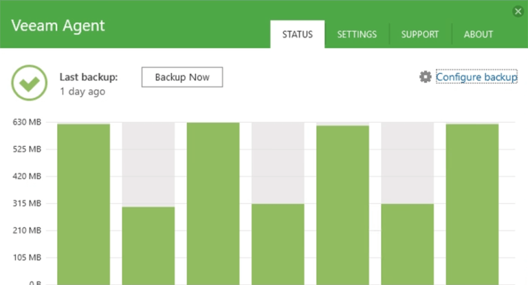528x285 pixels.
Task: Click the gear icon beside Configure backup
Action: click(426, 77)
